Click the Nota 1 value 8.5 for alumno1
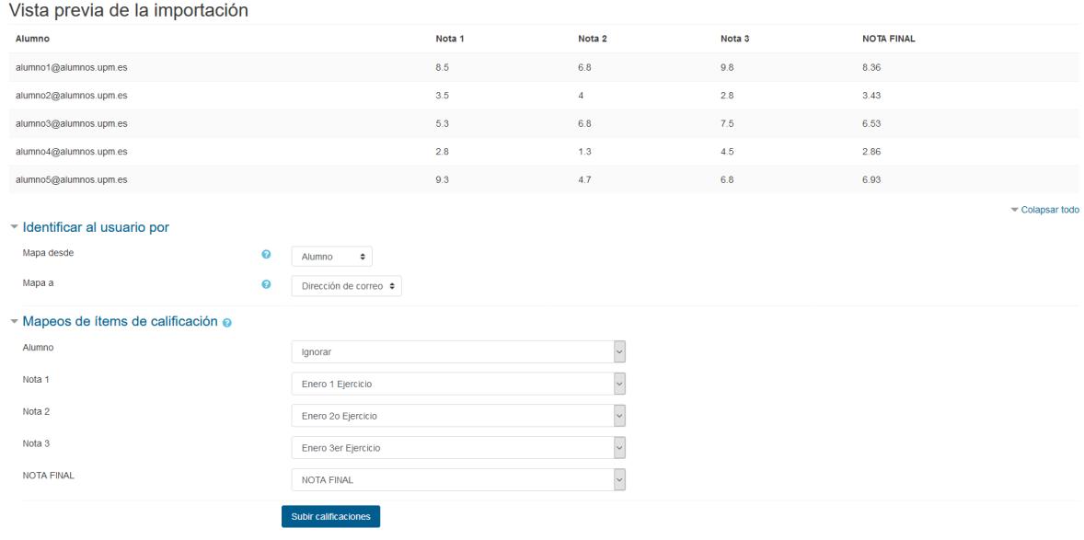The height and width of the screenshot is (540, 1084). click(x=443, y=68)
